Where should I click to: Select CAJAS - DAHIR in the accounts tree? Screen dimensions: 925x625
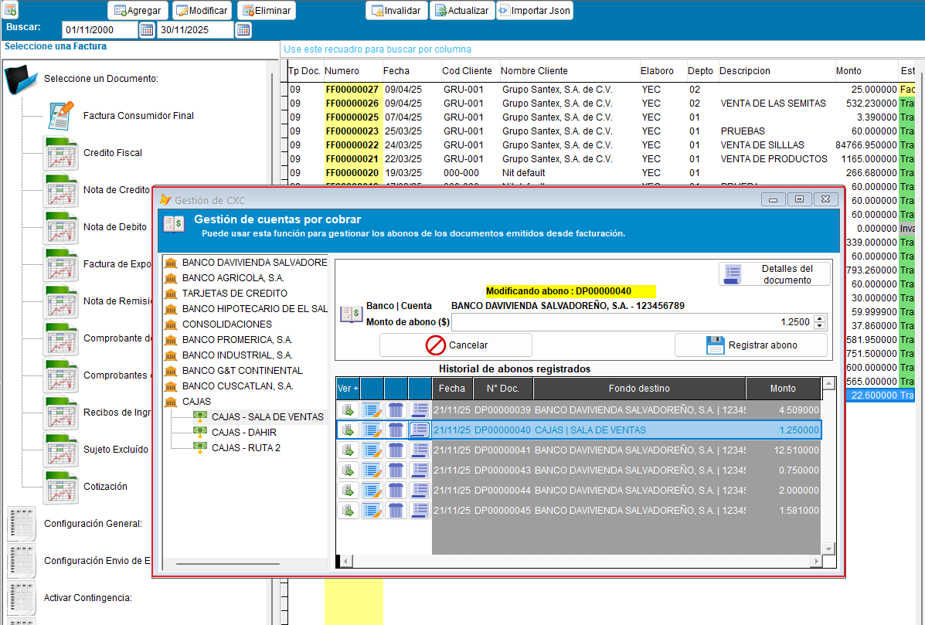[x=243, y=432]
